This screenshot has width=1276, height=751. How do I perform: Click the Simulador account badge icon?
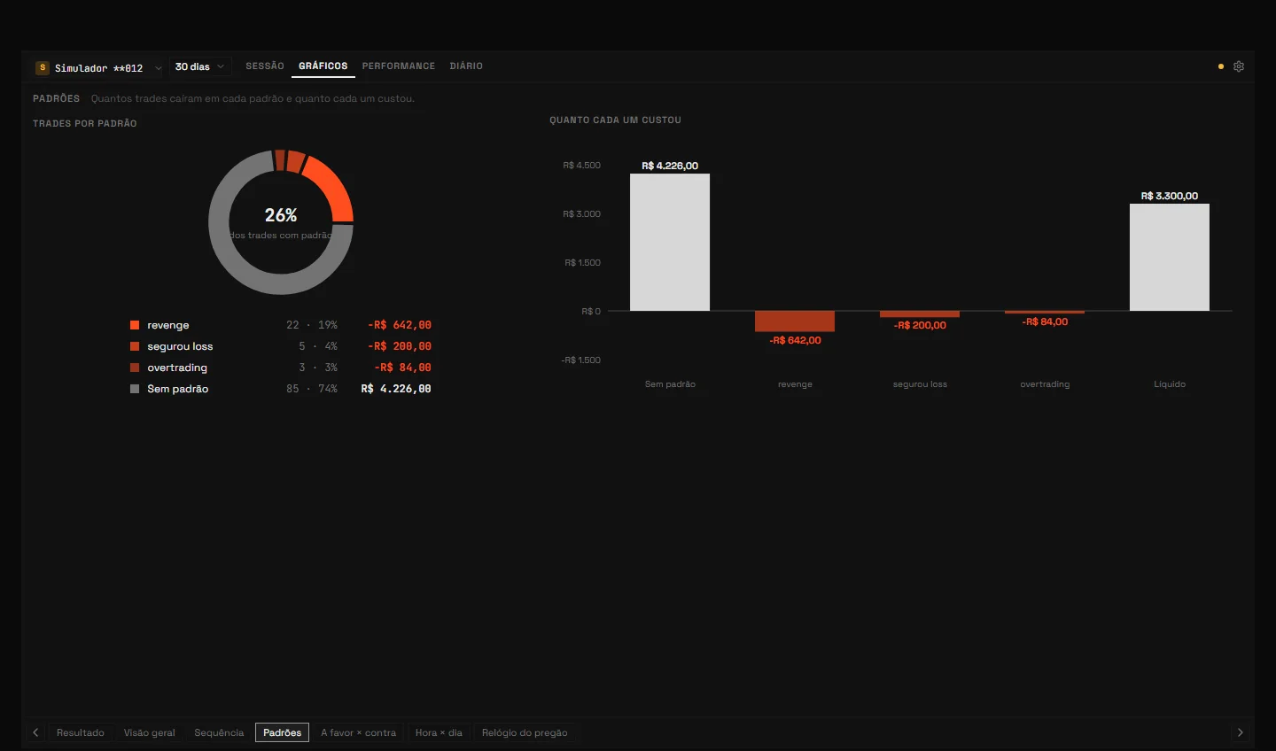pyautogui.click(x=42, y=67)
